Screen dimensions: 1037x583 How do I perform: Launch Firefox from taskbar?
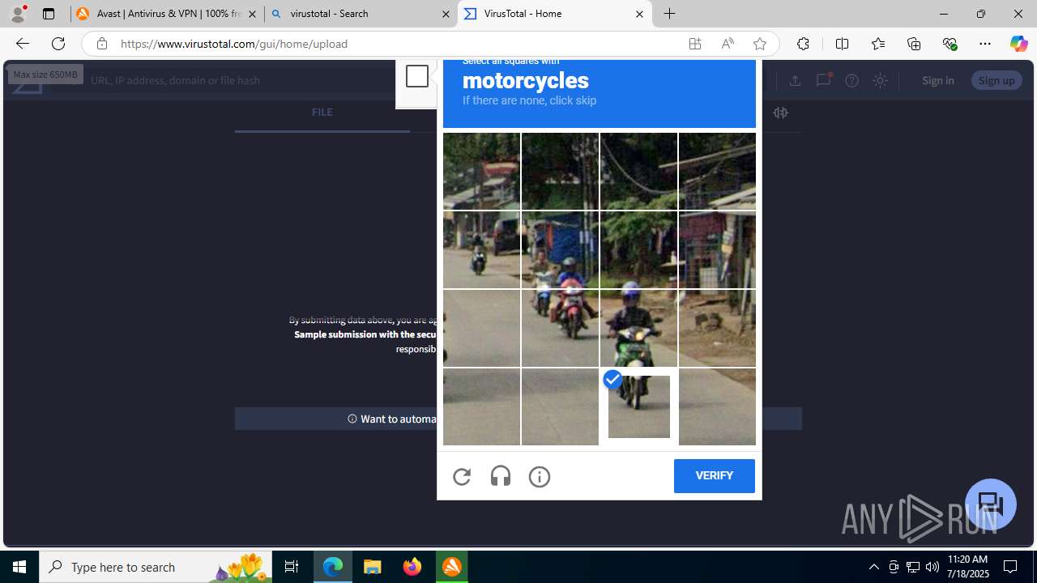pos(412,567)
